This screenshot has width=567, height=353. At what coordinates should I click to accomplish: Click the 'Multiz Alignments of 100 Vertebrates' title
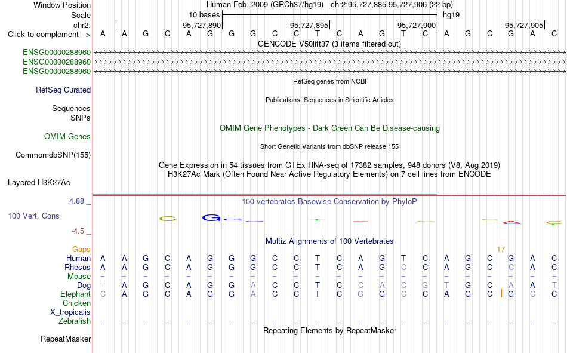pyautogui.click(x=329, y=241)
